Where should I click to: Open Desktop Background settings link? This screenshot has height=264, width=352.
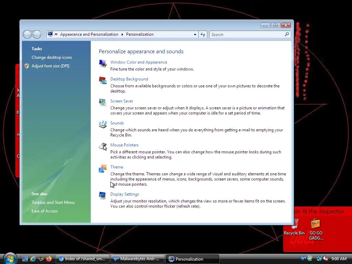click(x=129, y=79)
